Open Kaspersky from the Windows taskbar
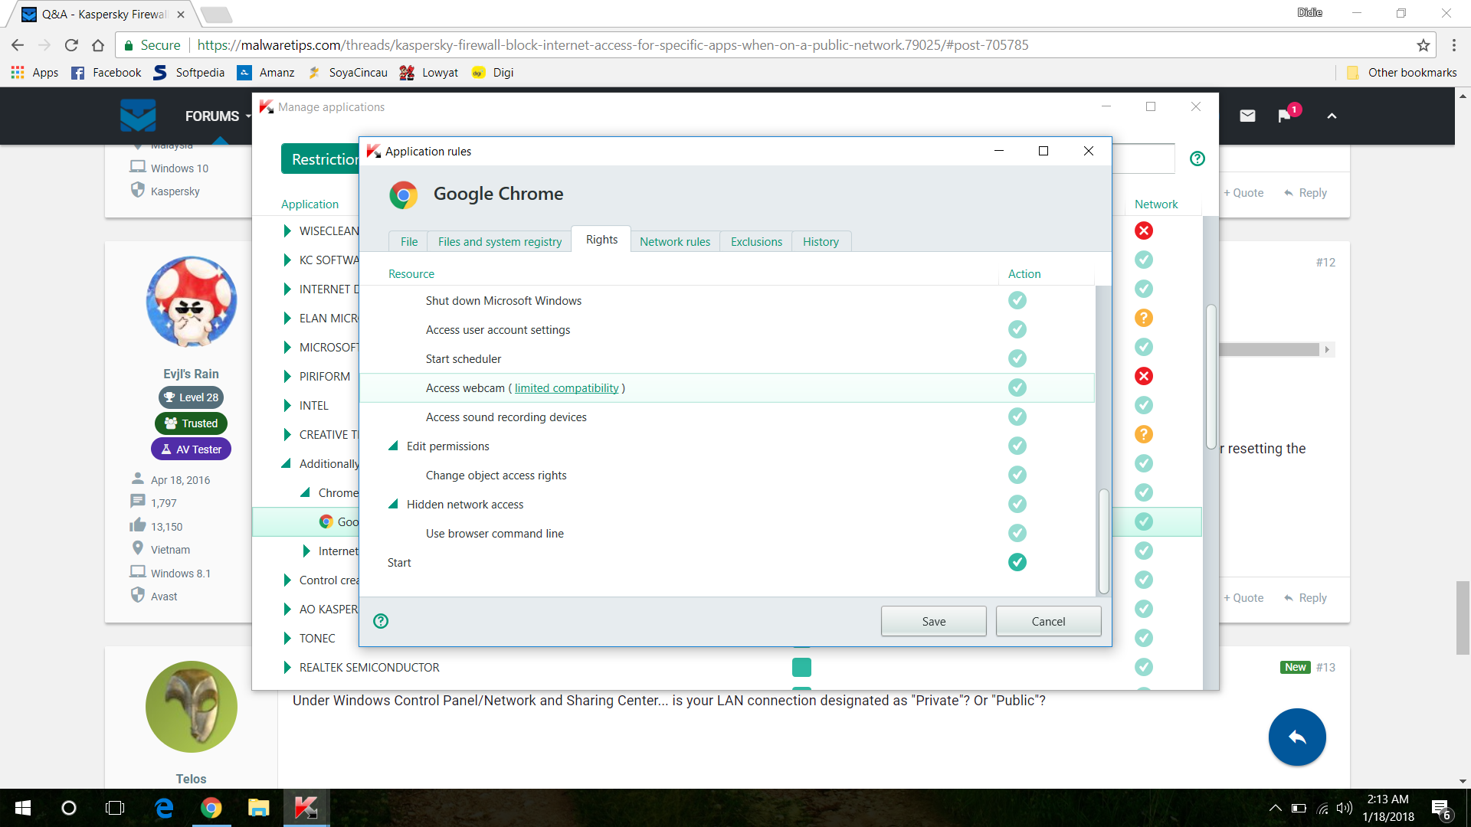Screen dimensions: 1471x827 (306, 808)
